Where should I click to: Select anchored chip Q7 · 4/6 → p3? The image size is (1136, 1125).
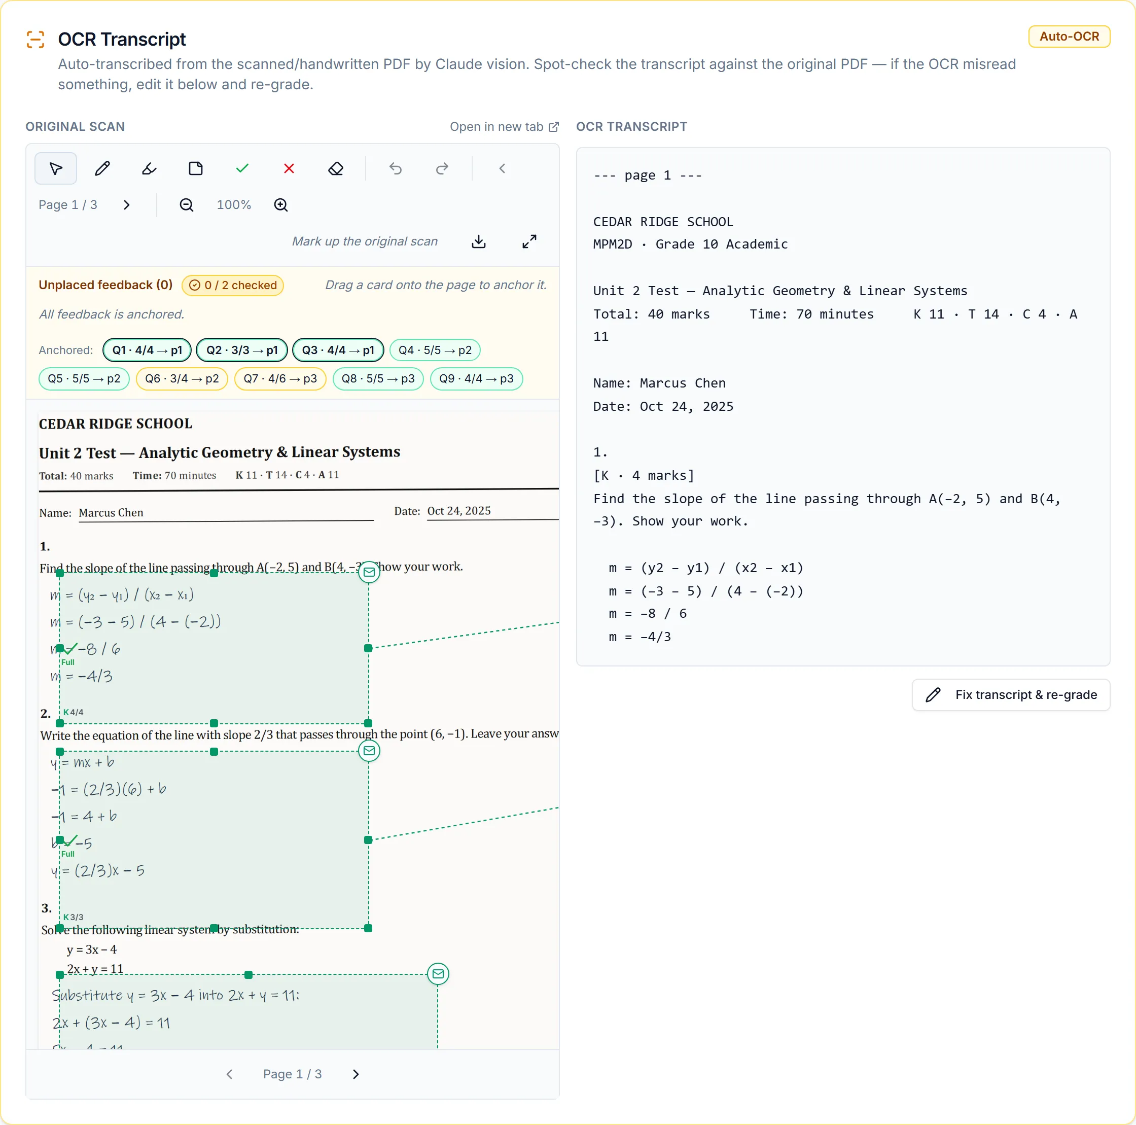click(280, 379)
